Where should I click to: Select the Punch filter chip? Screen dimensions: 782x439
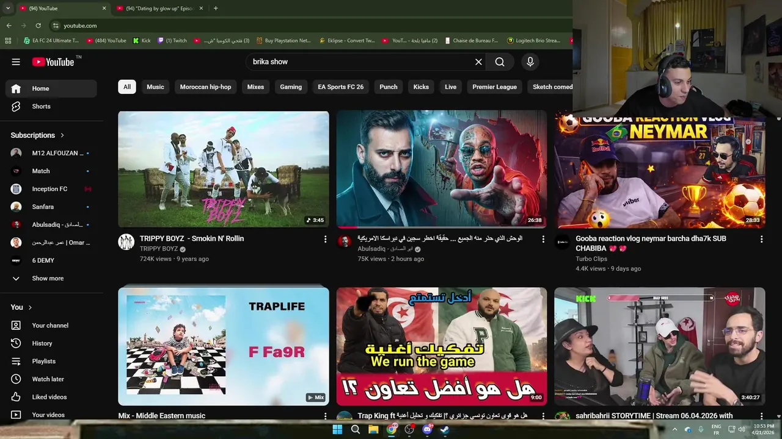[389, 87]
